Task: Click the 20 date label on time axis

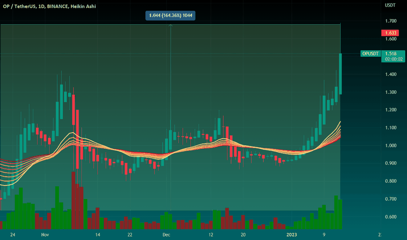Action: (x=243, y=235)
